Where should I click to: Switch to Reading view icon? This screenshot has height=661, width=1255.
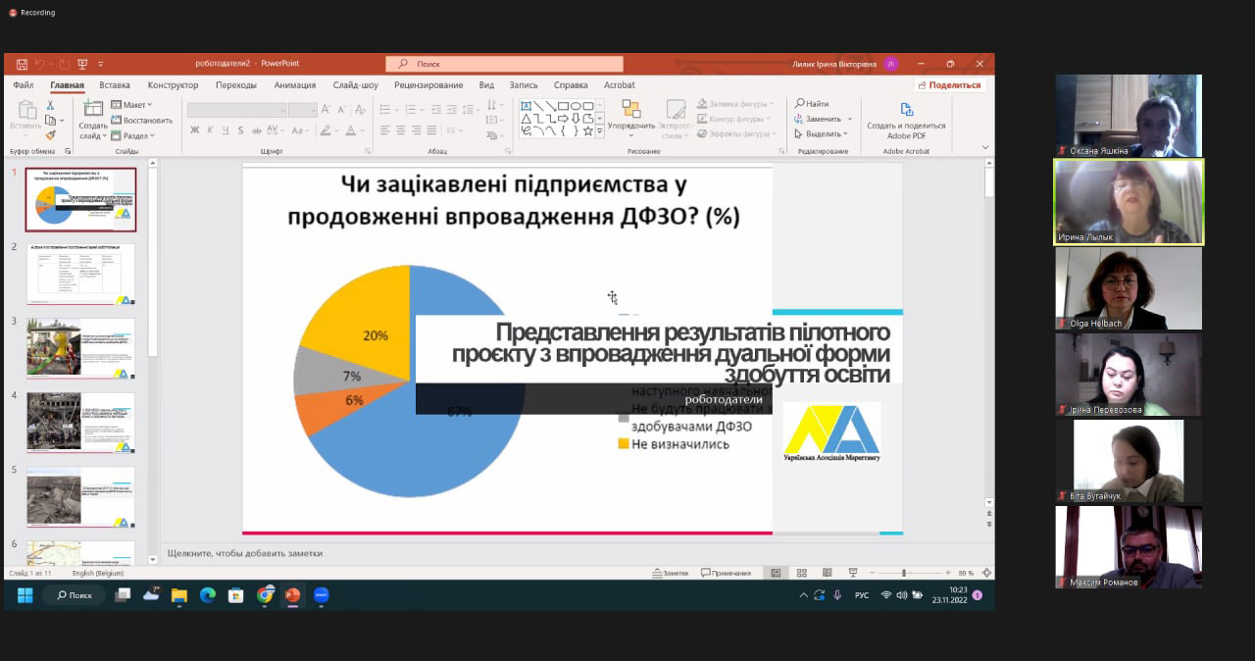click(827, 573)
